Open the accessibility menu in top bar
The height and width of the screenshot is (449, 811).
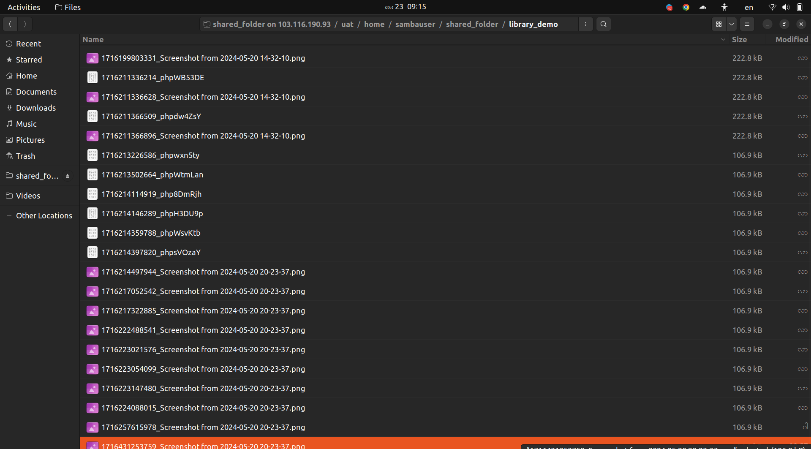click(x=724, y=7)
